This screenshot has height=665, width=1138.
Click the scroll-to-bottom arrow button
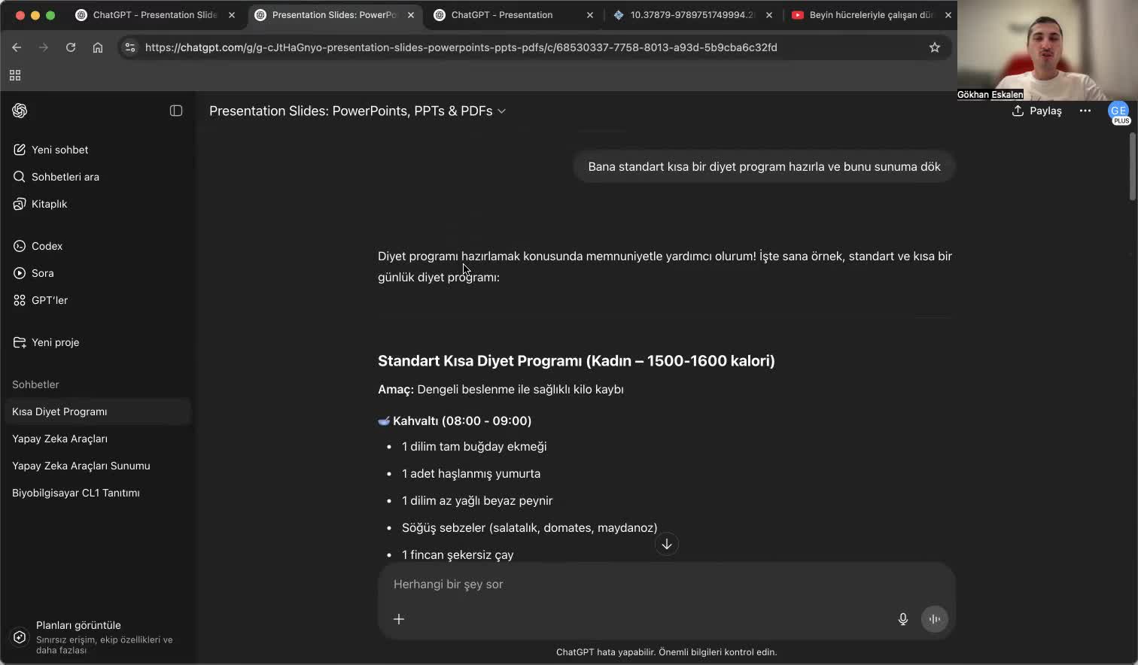[x=667, y=544]
